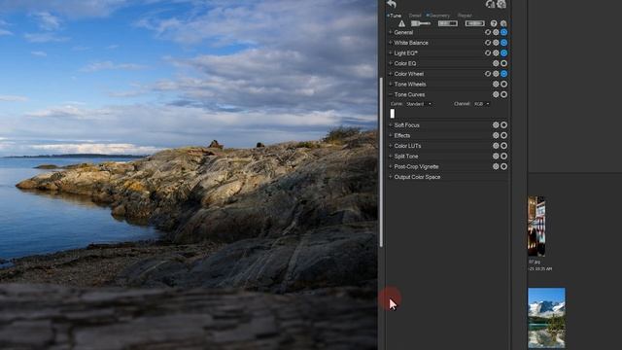Screen dimensions: 622x350
Task: Expand the Light EQ group
Action: pos(391,52)
